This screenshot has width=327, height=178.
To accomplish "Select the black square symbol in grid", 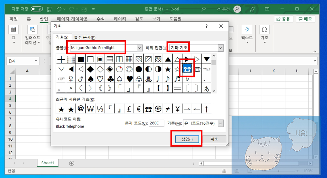I will click(81, 59).
